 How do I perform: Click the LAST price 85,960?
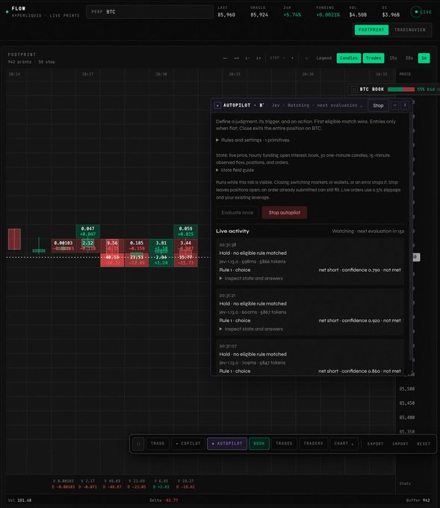[x=226, y=15]
